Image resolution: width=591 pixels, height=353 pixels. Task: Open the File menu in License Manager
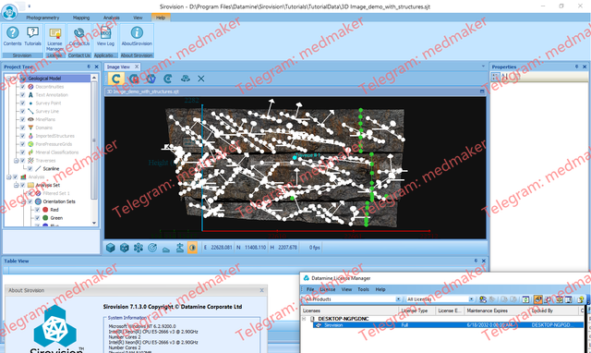click(310, 289)
